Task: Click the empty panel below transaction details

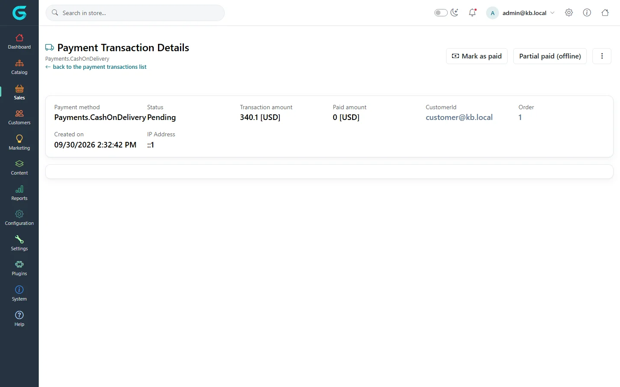Action: [x=329, y=172]
